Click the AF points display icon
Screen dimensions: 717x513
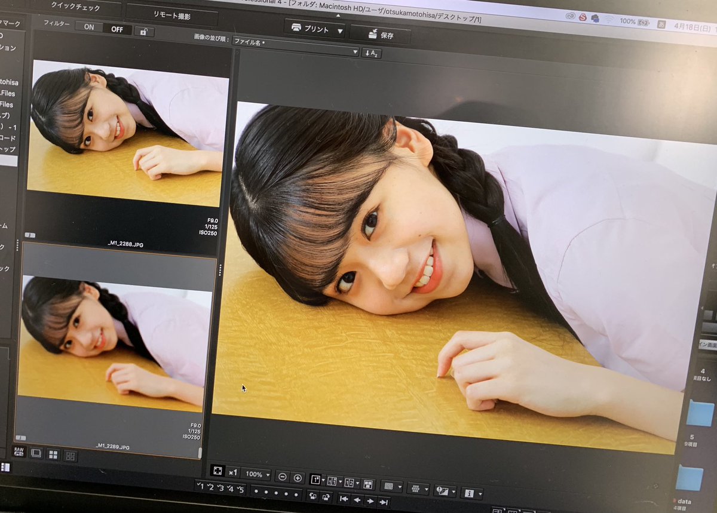tap(415, 488)
